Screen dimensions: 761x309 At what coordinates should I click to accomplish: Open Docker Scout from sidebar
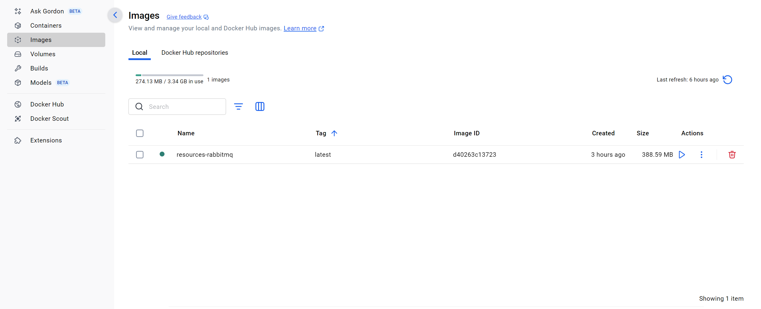point(56,119)
